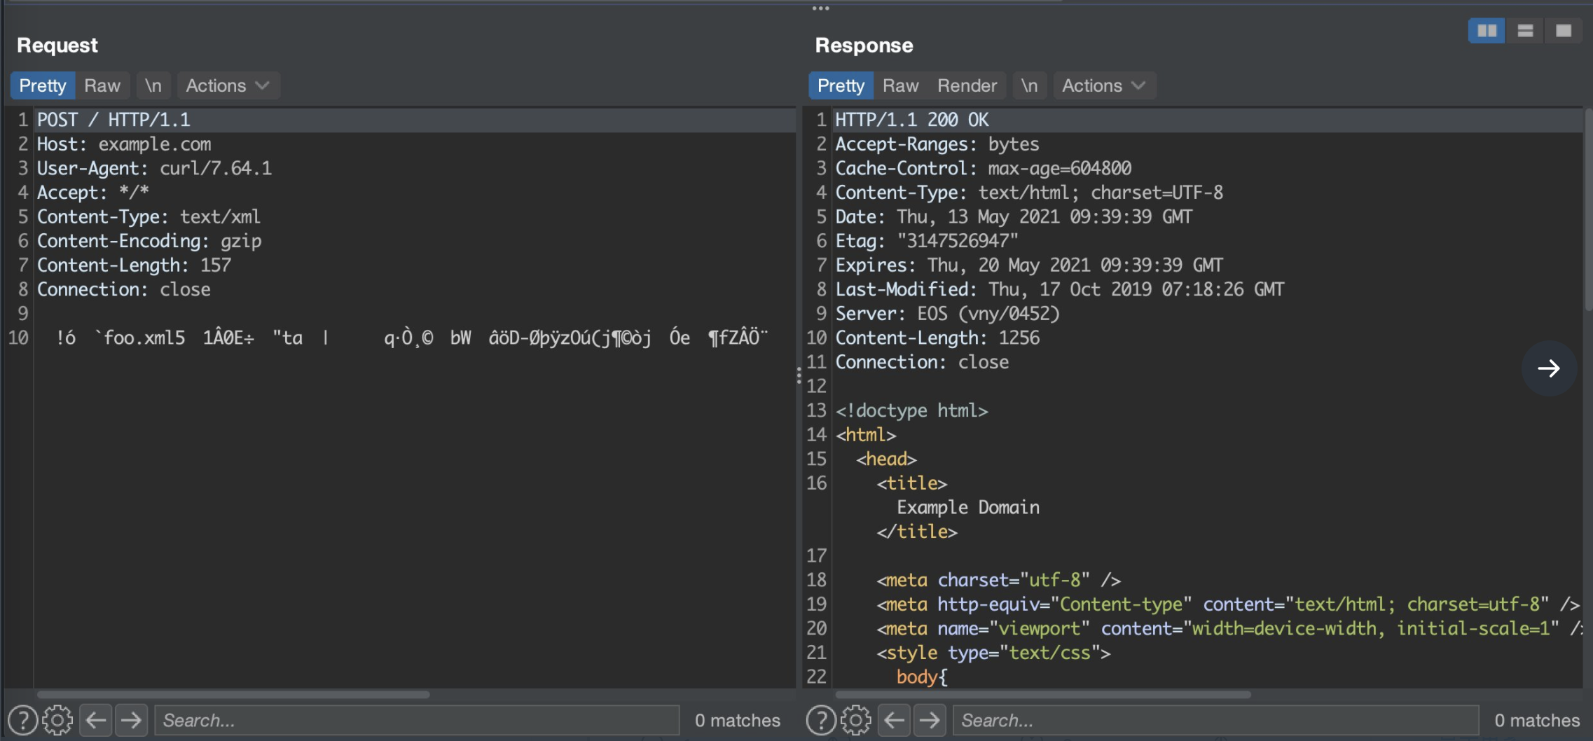This screenshot has height=741, width=1593.
Task: Click 'User-Agent: curl/7.64.1' header
Action: (x=154, y=168)
